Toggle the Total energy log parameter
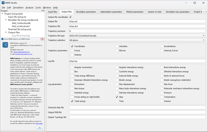 72,101
